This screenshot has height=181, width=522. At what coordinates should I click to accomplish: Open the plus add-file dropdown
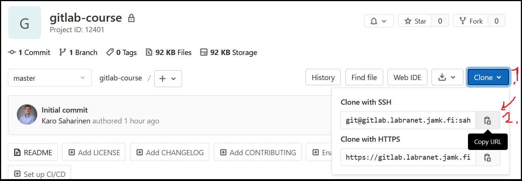[168, 79]
